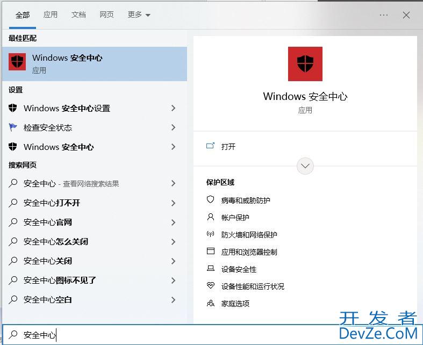This screenshot has height=345, width=423.
Task: Open 设备安全性 link
Action: [x=239, y=269]
